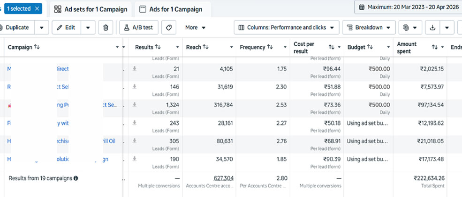Click the trash delete icon in toolbar
This screenshot has width=462, height=197.
(x=106, y=28)
